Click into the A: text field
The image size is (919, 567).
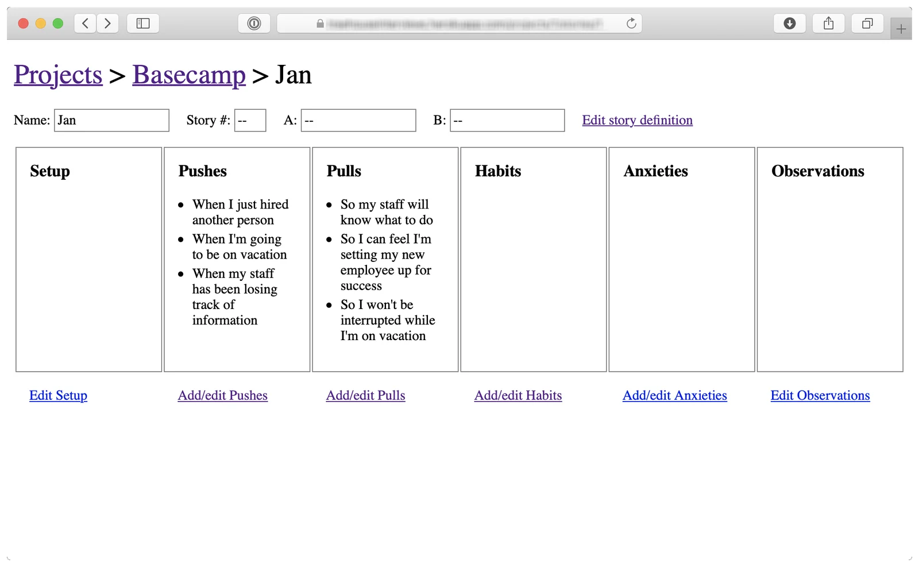[358, 120]
